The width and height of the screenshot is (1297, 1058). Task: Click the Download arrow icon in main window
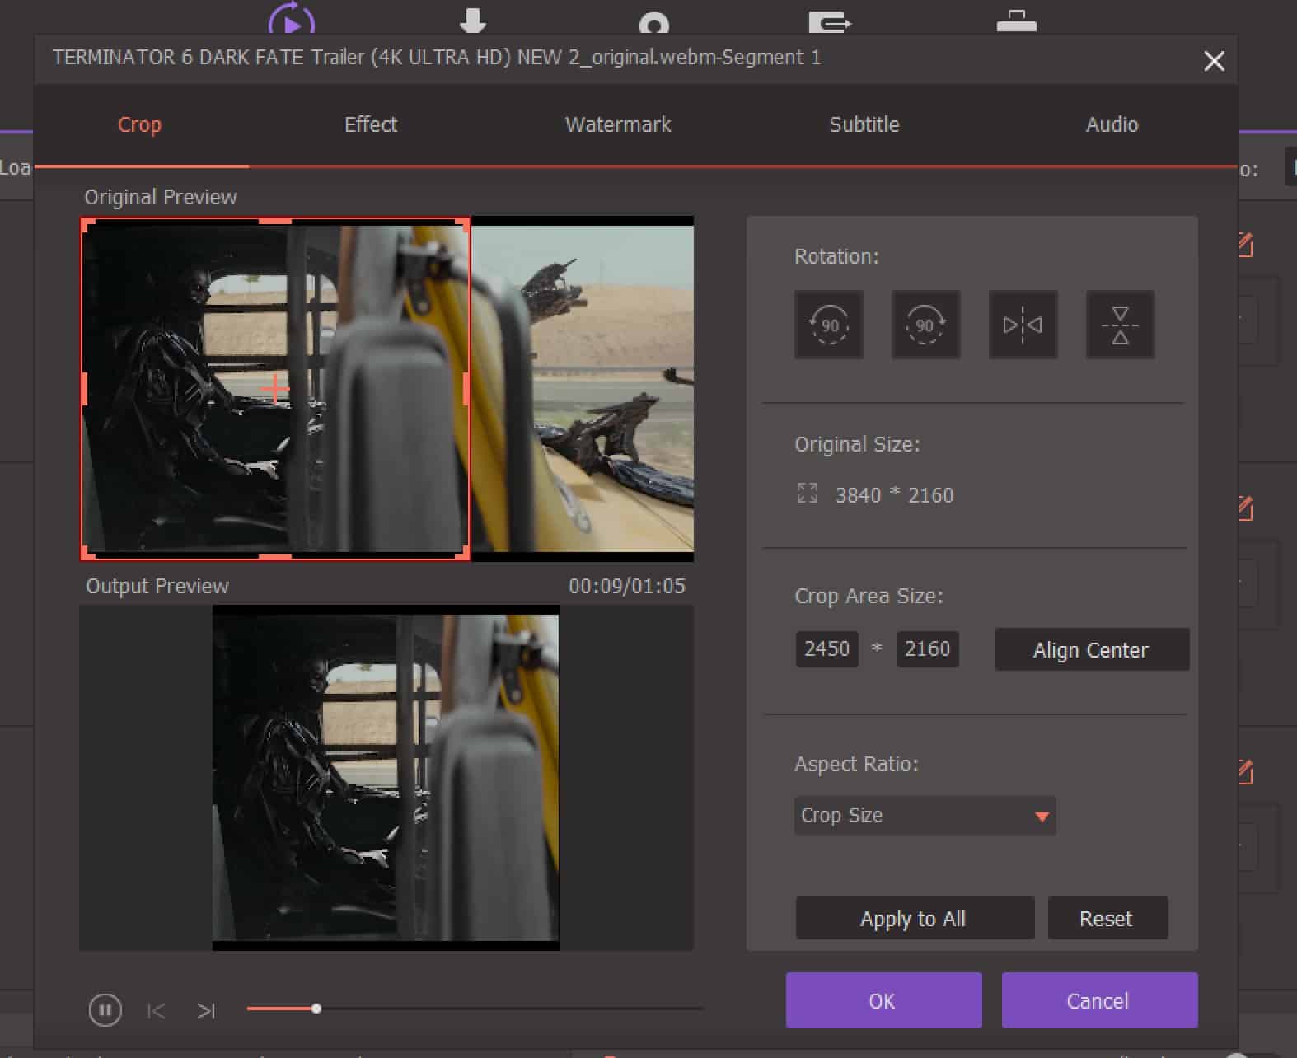point(472,21)
